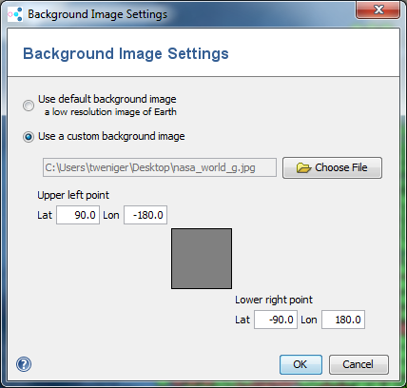Click the 'Use default background image' label text
The height and width of the screenshot is (388, 407).
pos(107,99)
